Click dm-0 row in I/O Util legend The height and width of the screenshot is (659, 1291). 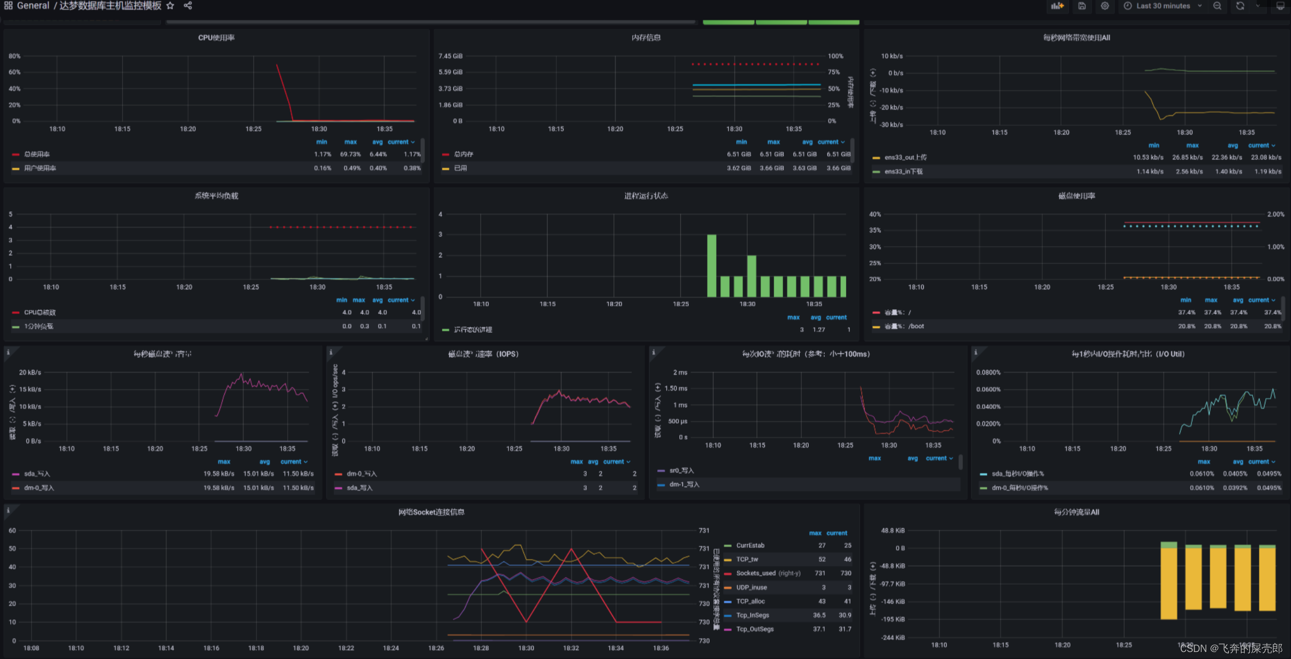(1130, 488)
